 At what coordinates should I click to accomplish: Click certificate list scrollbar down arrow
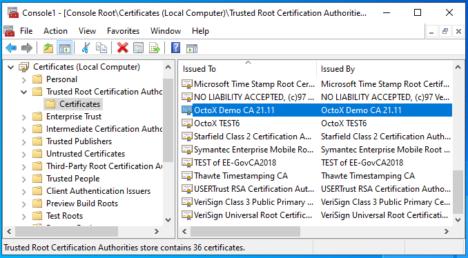[458, 220]
